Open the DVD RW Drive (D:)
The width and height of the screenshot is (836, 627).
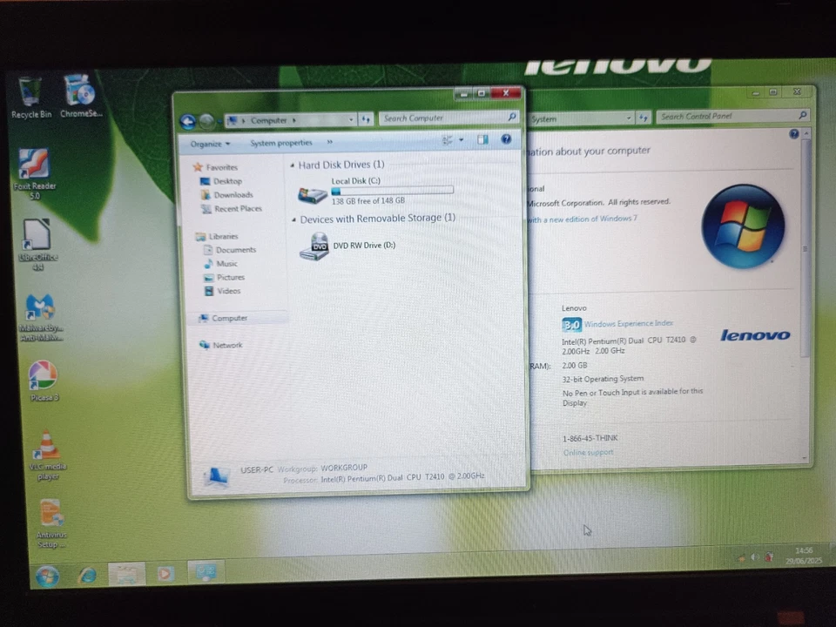[363, 246]
